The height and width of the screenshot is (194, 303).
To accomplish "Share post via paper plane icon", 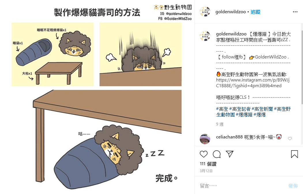I will click(x=229, y=154).
